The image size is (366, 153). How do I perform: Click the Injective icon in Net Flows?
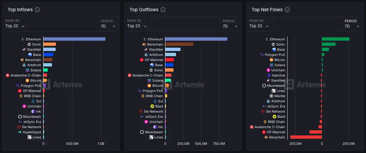click(269, 75)
